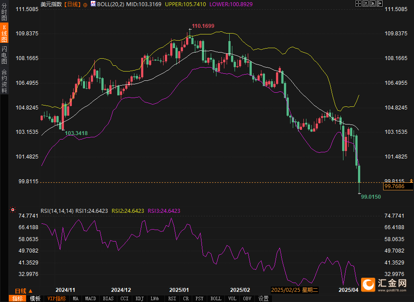Image resolution: width=414 pixels, height=302 pixels.
Task: Click the 2025/04 date label
Action: point(348,290)
